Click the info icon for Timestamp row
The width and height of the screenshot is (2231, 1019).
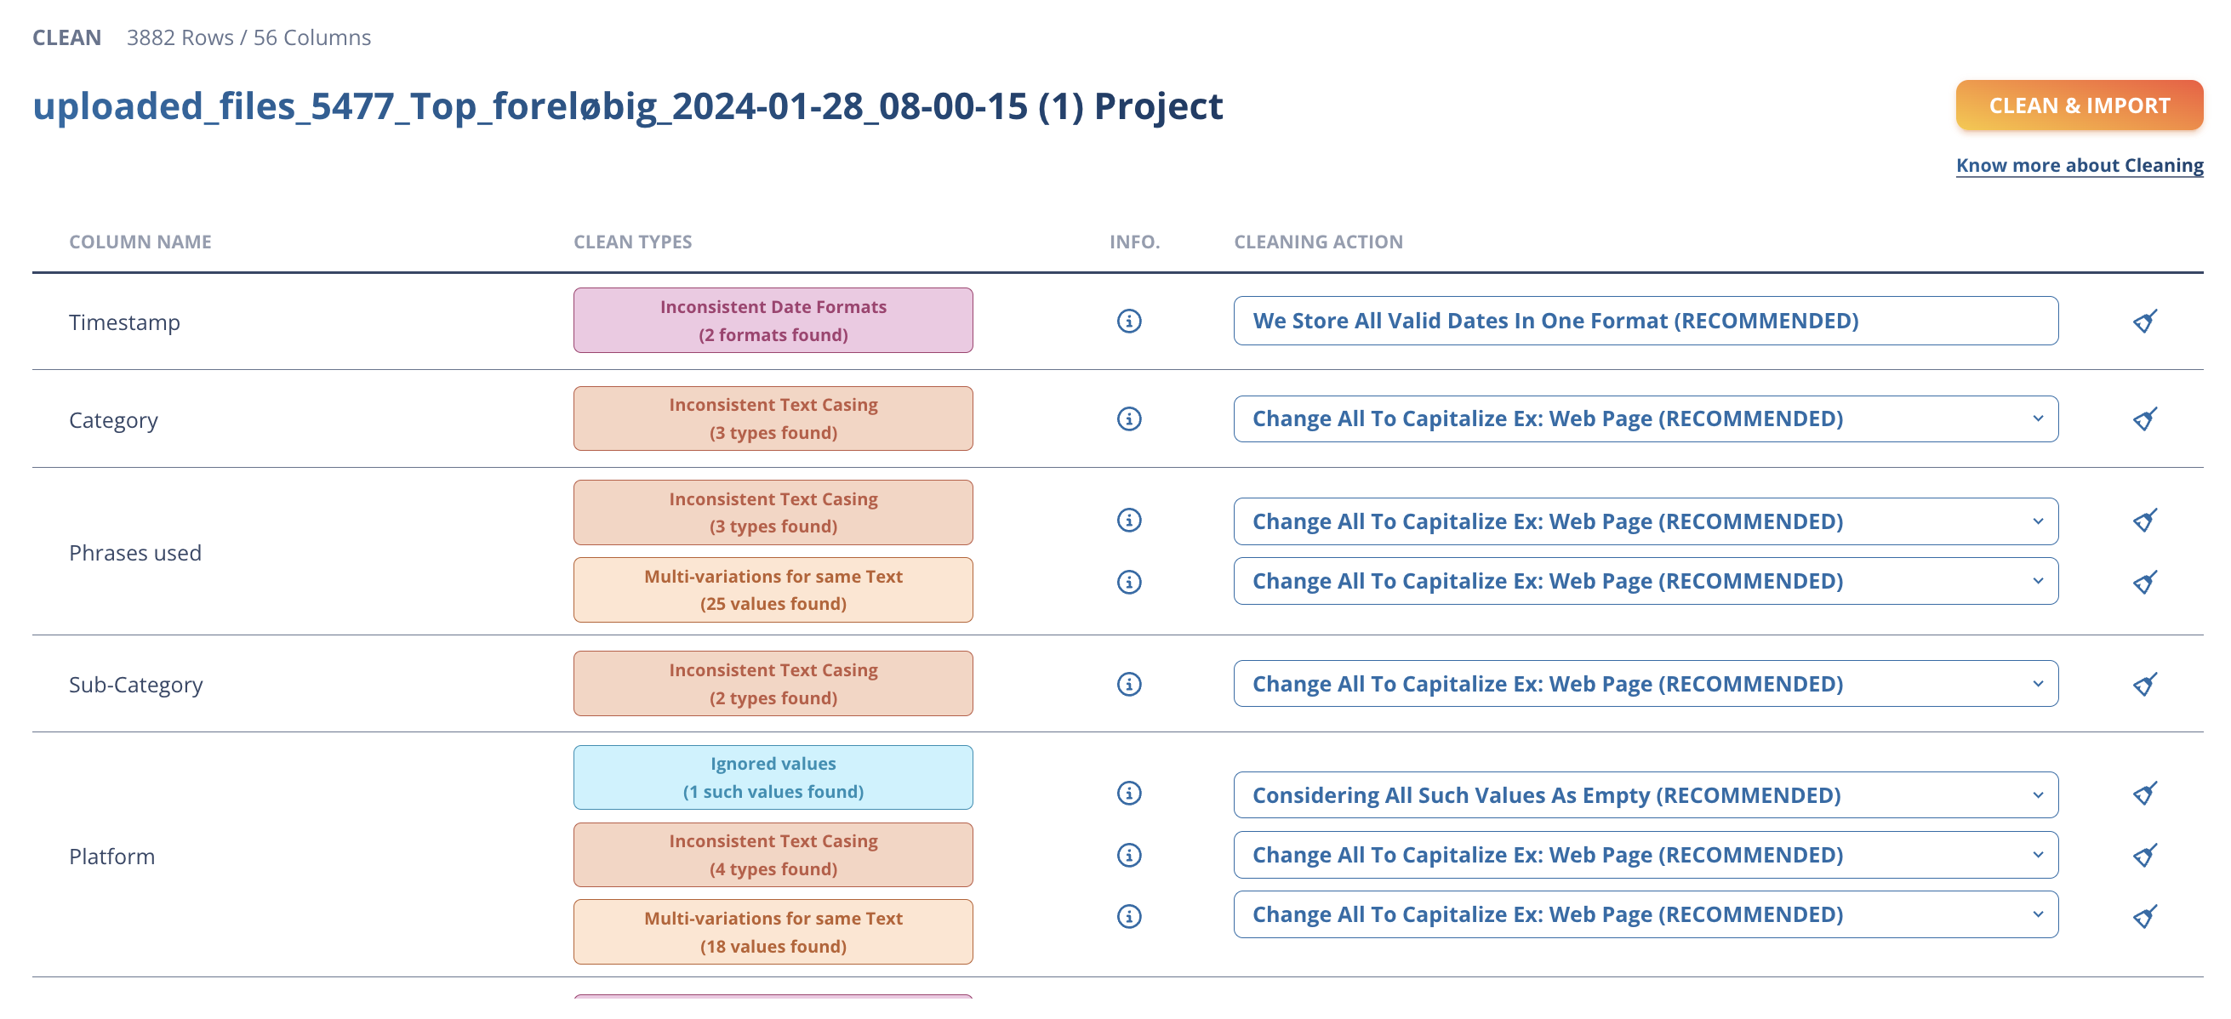pos(1128,322)
